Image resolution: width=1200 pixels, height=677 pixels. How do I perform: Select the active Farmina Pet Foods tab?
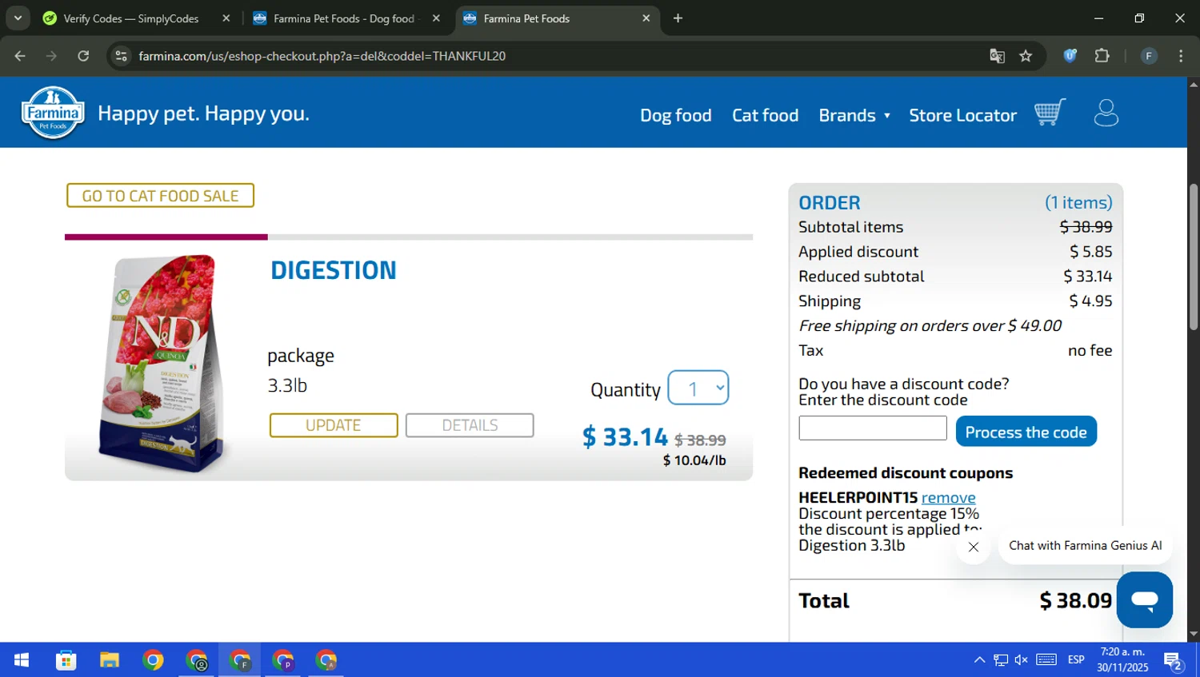pyautogui.click(x=556, y=18)
